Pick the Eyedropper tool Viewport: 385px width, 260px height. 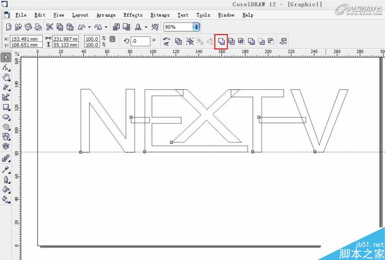(x=6, y=170)
